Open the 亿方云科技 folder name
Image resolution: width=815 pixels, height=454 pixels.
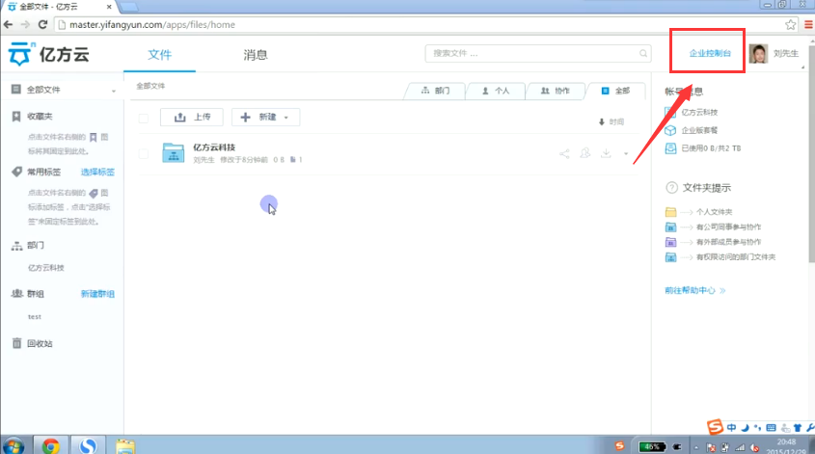point(214,147)
